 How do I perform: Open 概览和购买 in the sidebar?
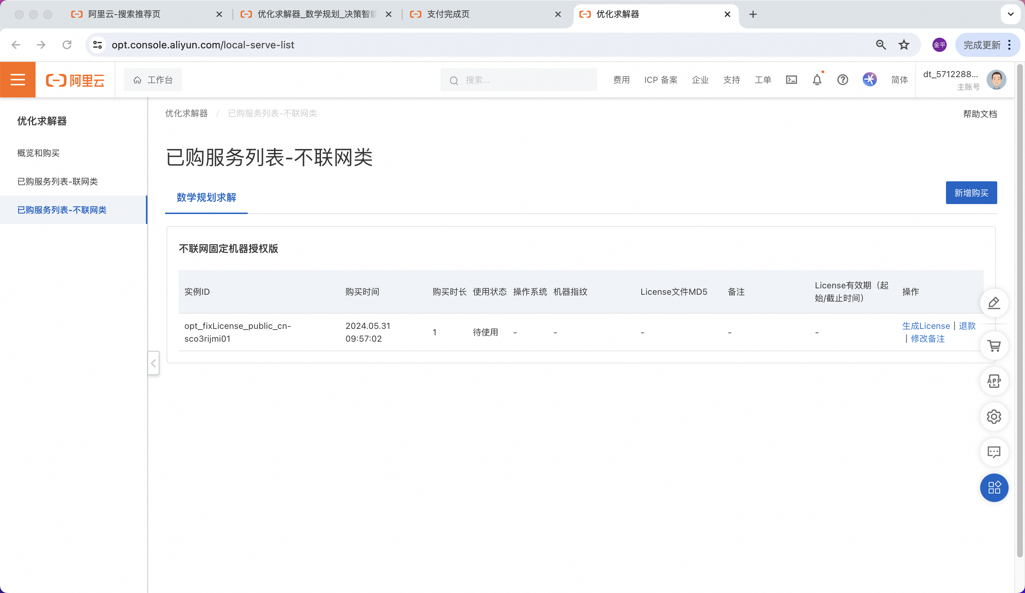click(x=38, y=153)
